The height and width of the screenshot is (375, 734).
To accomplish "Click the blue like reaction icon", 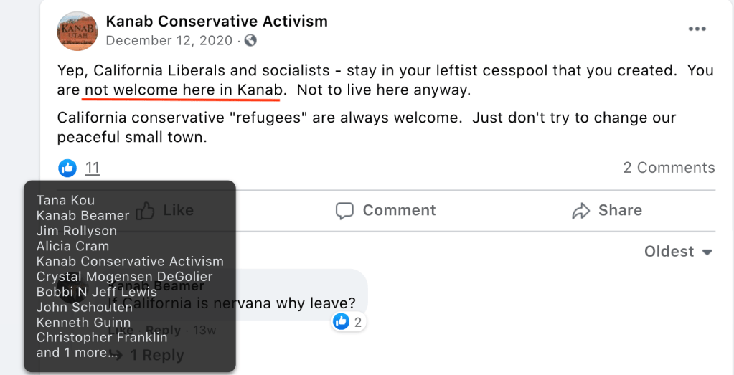I will [x=67, y=168].
